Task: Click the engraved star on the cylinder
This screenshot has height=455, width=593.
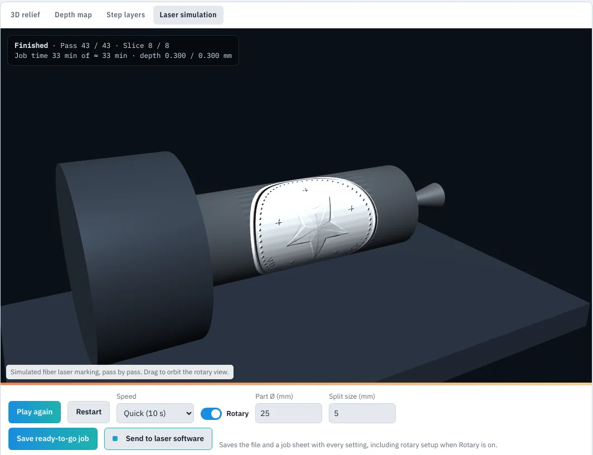Action: (316, 227)
